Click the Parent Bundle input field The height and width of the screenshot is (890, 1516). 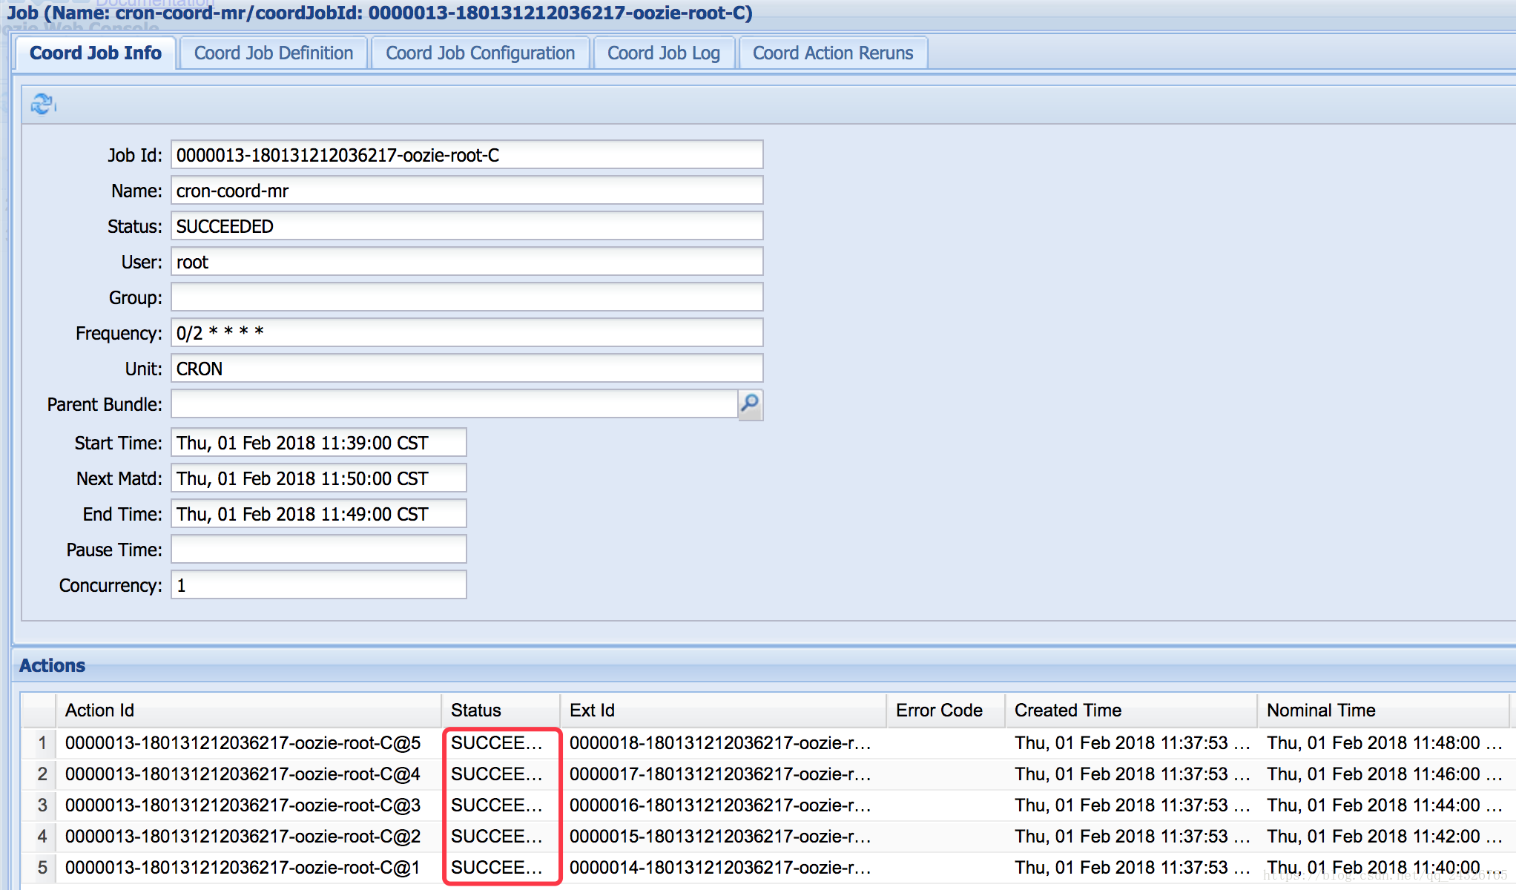click(455, 404)
